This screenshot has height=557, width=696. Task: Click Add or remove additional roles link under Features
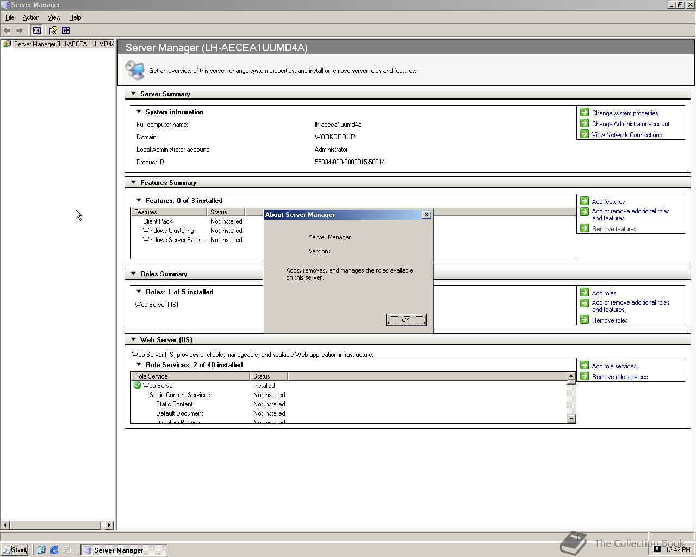tap(631, 214)
